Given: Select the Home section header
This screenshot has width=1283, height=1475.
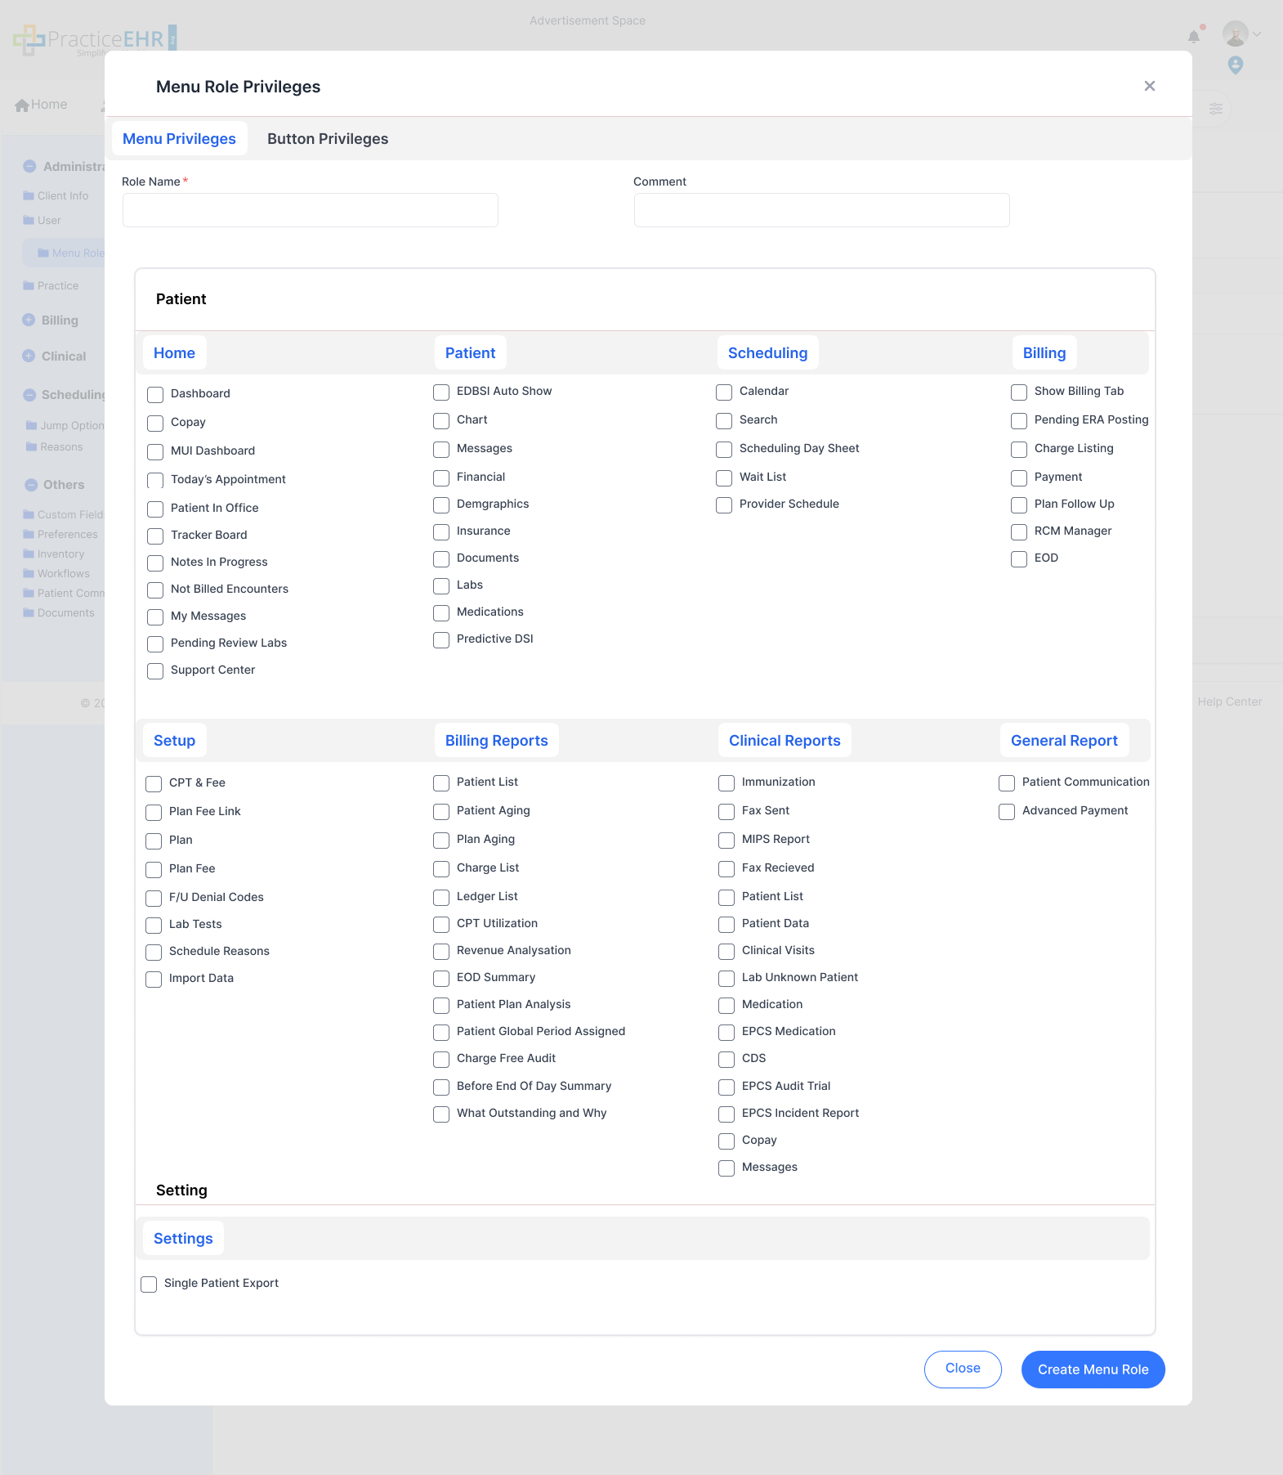Looking at the screenshot, I should pyautogui.click(x=174, y=353).
